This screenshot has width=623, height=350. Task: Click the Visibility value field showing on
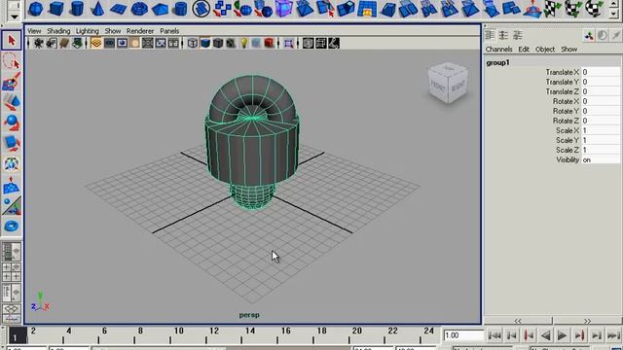tap(601, 159)
